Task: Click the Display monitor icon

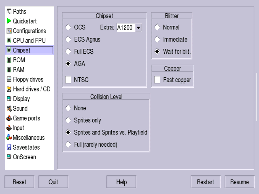Action: pos(9,99)
